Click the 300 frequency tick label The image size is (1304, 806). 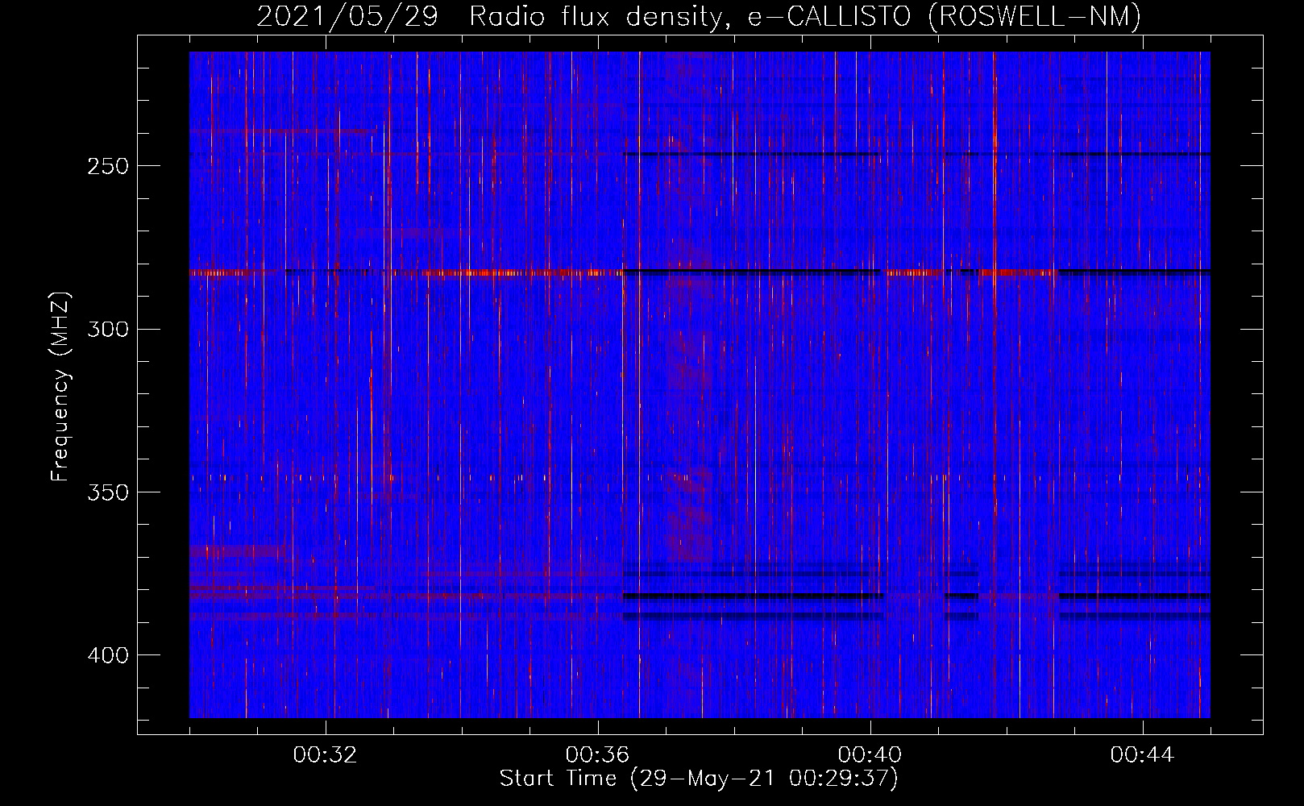pos(107,329)
